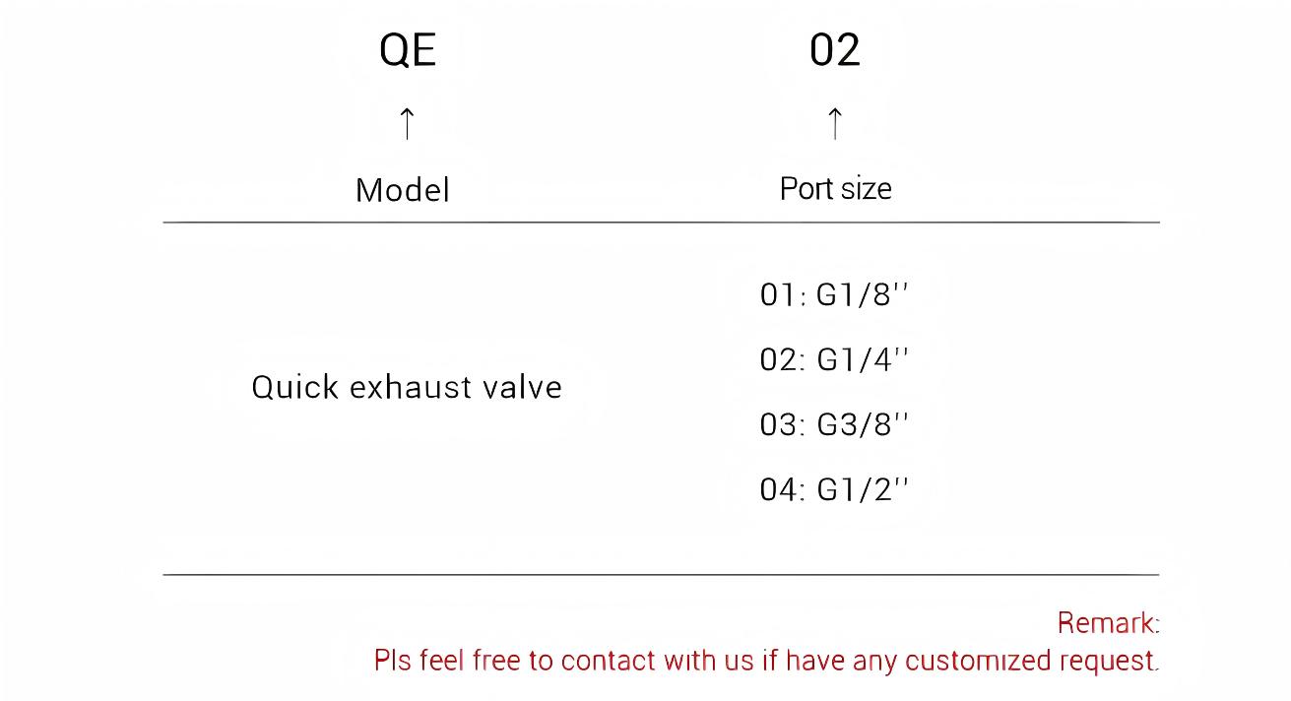The image size is (1291, 701).
Task: Click the QE model code heading
Action: click(408, 50)
